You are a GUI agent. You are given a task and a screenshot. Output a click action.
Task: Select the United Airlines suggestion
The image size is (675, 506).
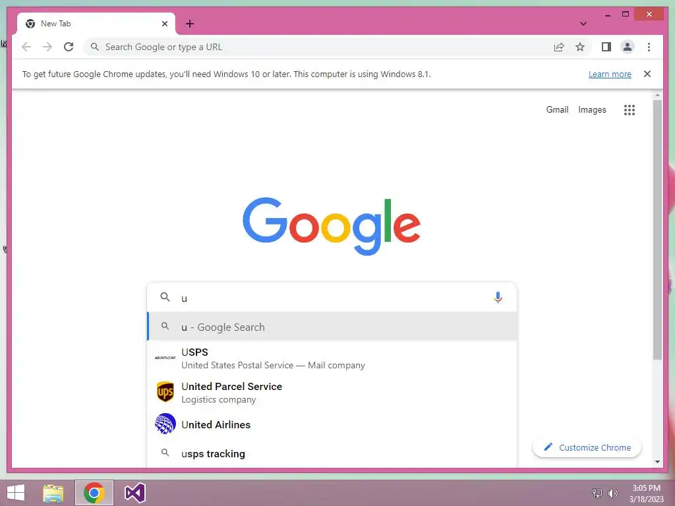(x=332, y=424)
